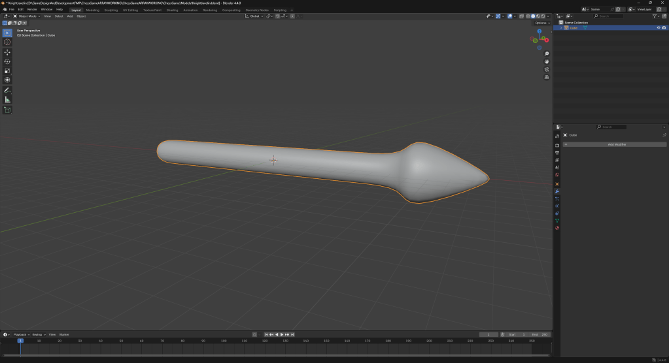Click the outliner search field
The image size is (669, 363).
click(611, 16)
